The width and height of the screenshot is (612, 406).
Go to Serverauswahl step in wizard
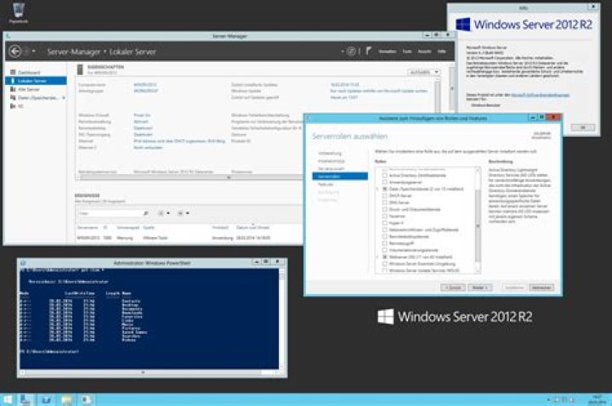[x=331, y=168]
